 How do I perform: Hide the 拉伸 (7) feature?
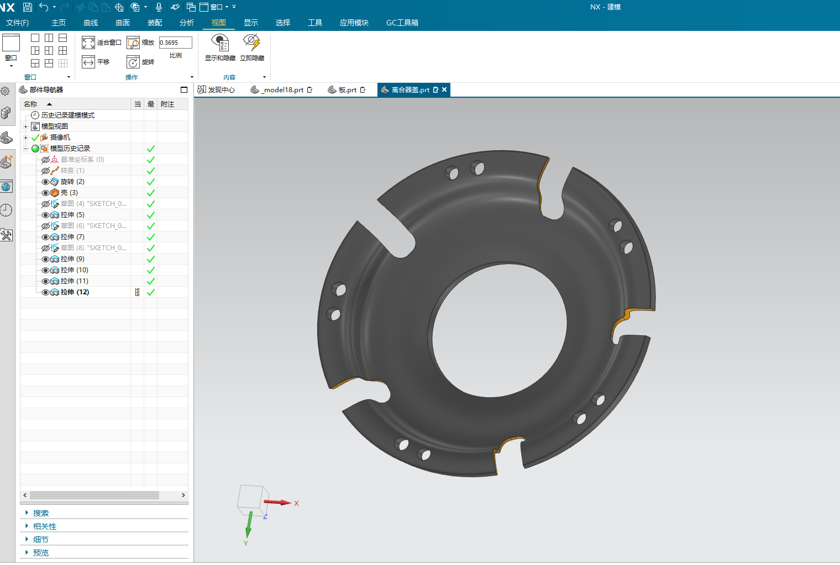(46, 237)
